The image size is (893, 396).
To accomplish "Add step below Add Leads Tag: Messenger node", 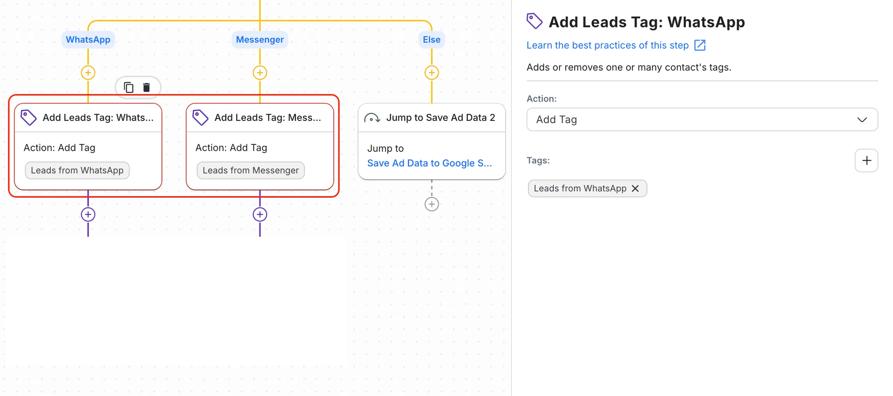I will point(260,215).
